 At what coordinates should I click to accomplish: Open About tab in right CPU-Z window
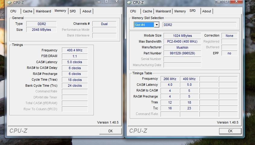point(206,11)
